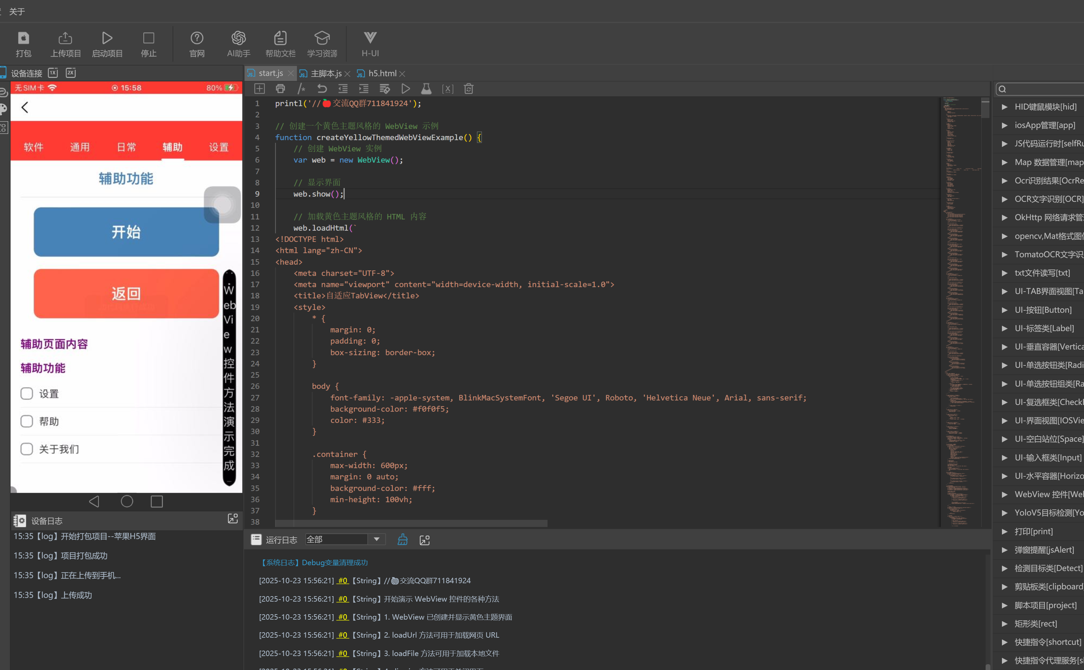Image resolution: width=1084 pixels, height=670 pixels.
Task: Click the undo arrow in the editor toolbar
Action: [x=322, y=88]
